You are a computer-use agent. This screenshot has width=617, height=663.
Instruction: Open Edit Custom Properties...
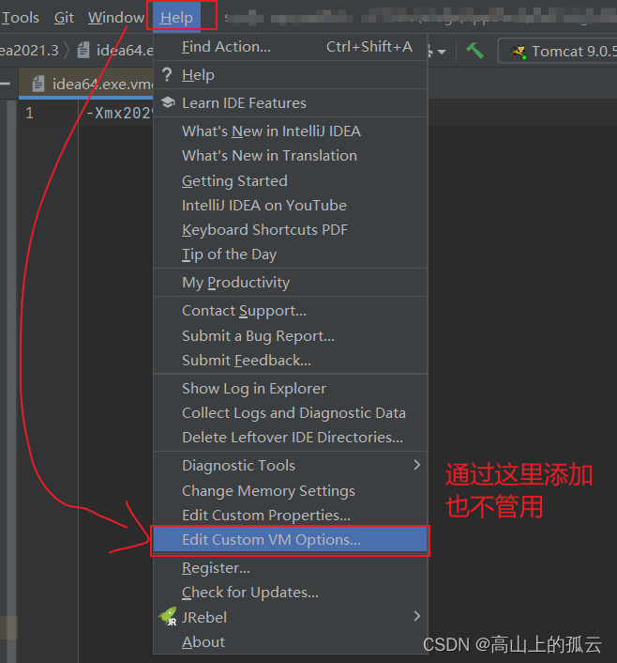[x=290, y=516]
